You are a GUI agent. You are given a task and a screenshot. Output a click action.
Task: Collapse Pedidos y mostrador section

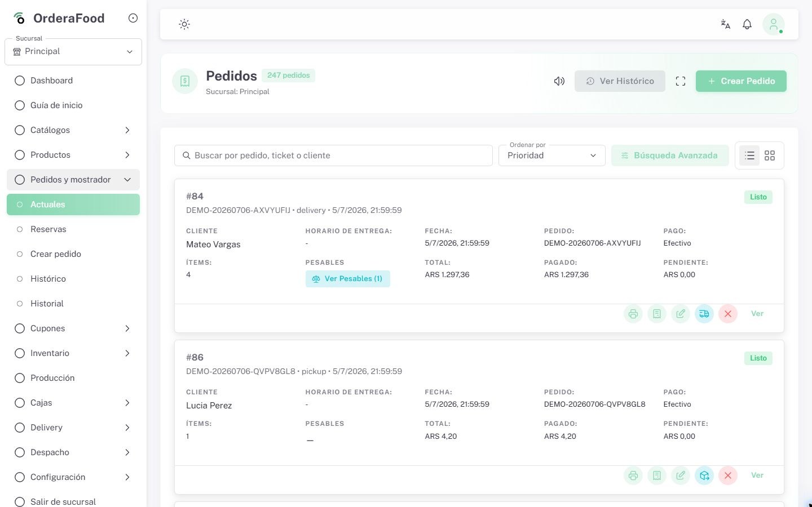(x=73, y=180)
